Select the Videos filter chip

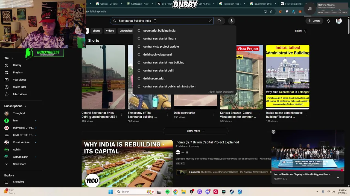(x=110, y=31)
